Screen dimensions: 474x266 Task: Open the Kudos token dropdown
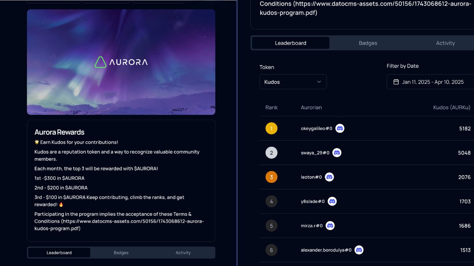tap(293, 82)
